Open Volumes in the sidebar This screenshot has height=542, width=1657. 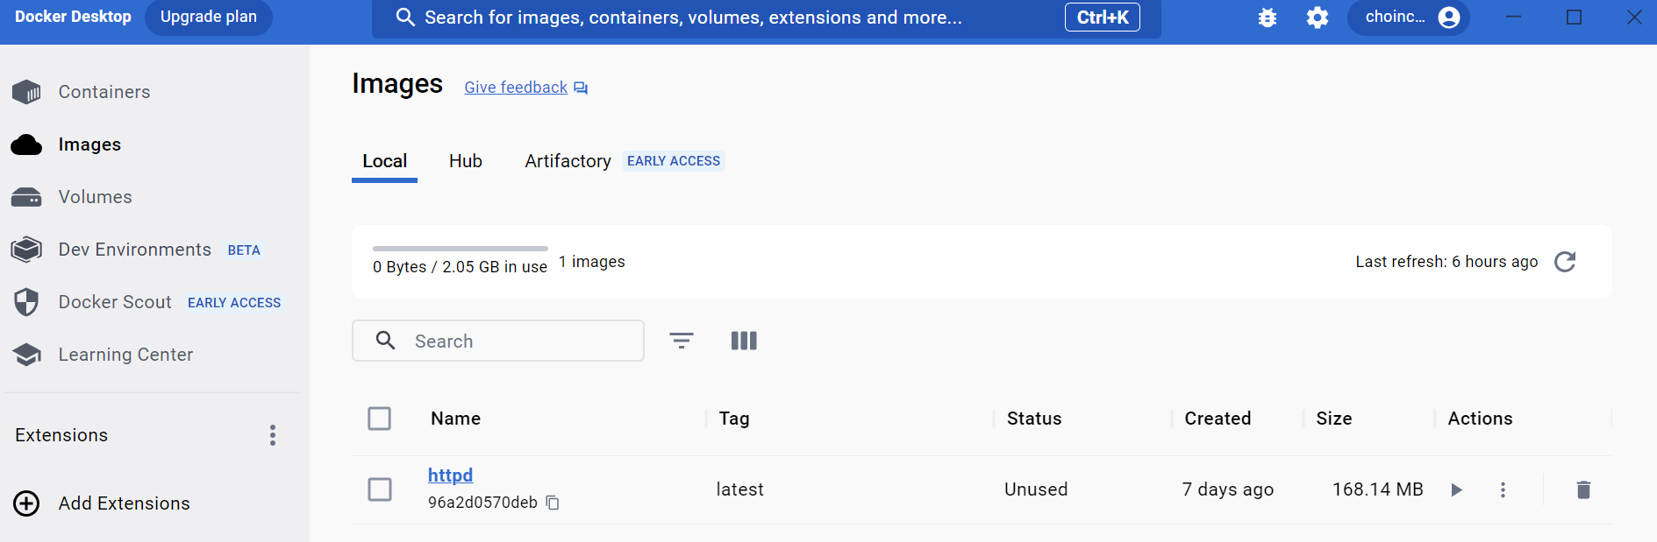(x=95, y=197)
